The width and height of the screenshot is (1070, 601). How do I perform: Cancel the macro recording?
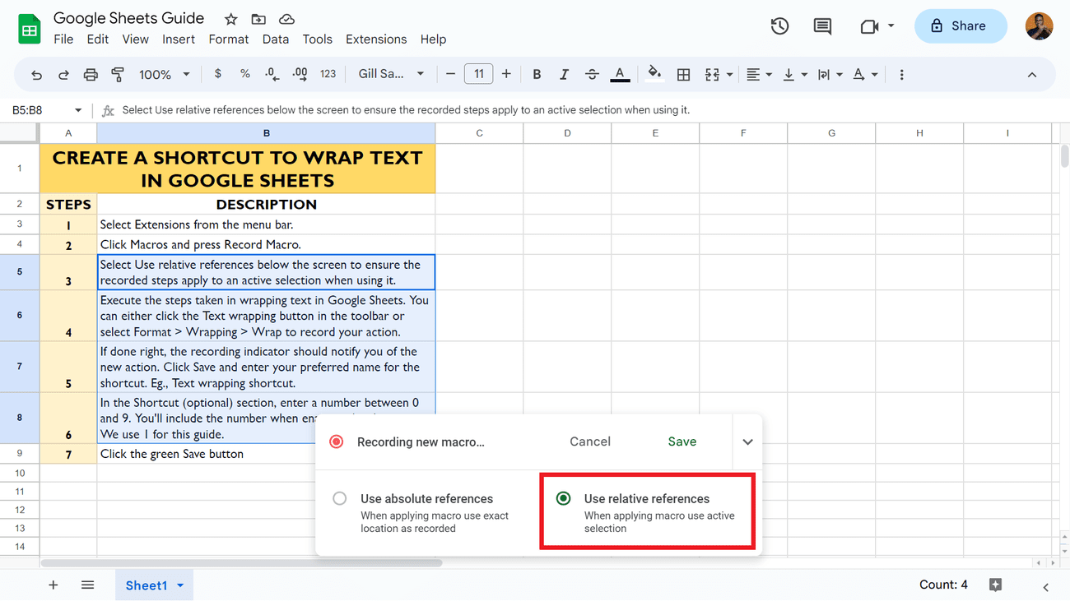[x=589, y=442]
